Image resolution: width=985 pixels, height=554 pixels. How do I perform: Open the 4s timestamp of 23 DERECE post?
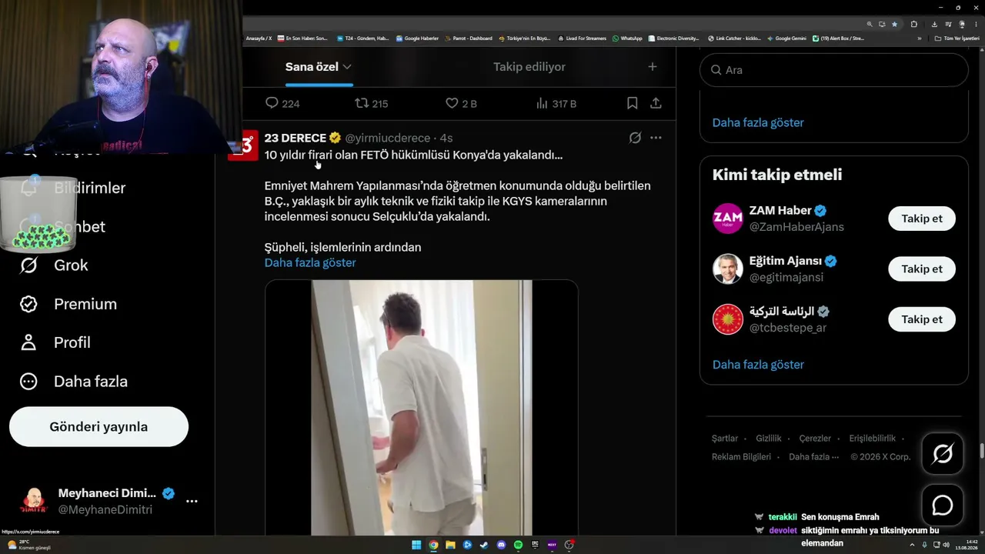click(x=446, y=138)
